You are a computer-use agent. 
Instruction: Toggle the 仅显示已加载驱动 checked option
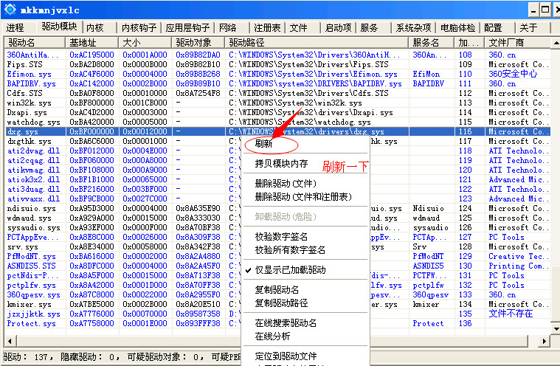290,270
